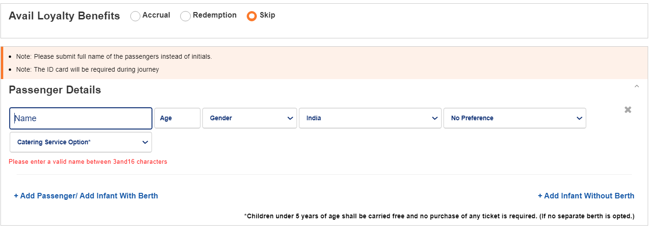
Task: Click the Passenger Details heading
Action: [55, 90]
